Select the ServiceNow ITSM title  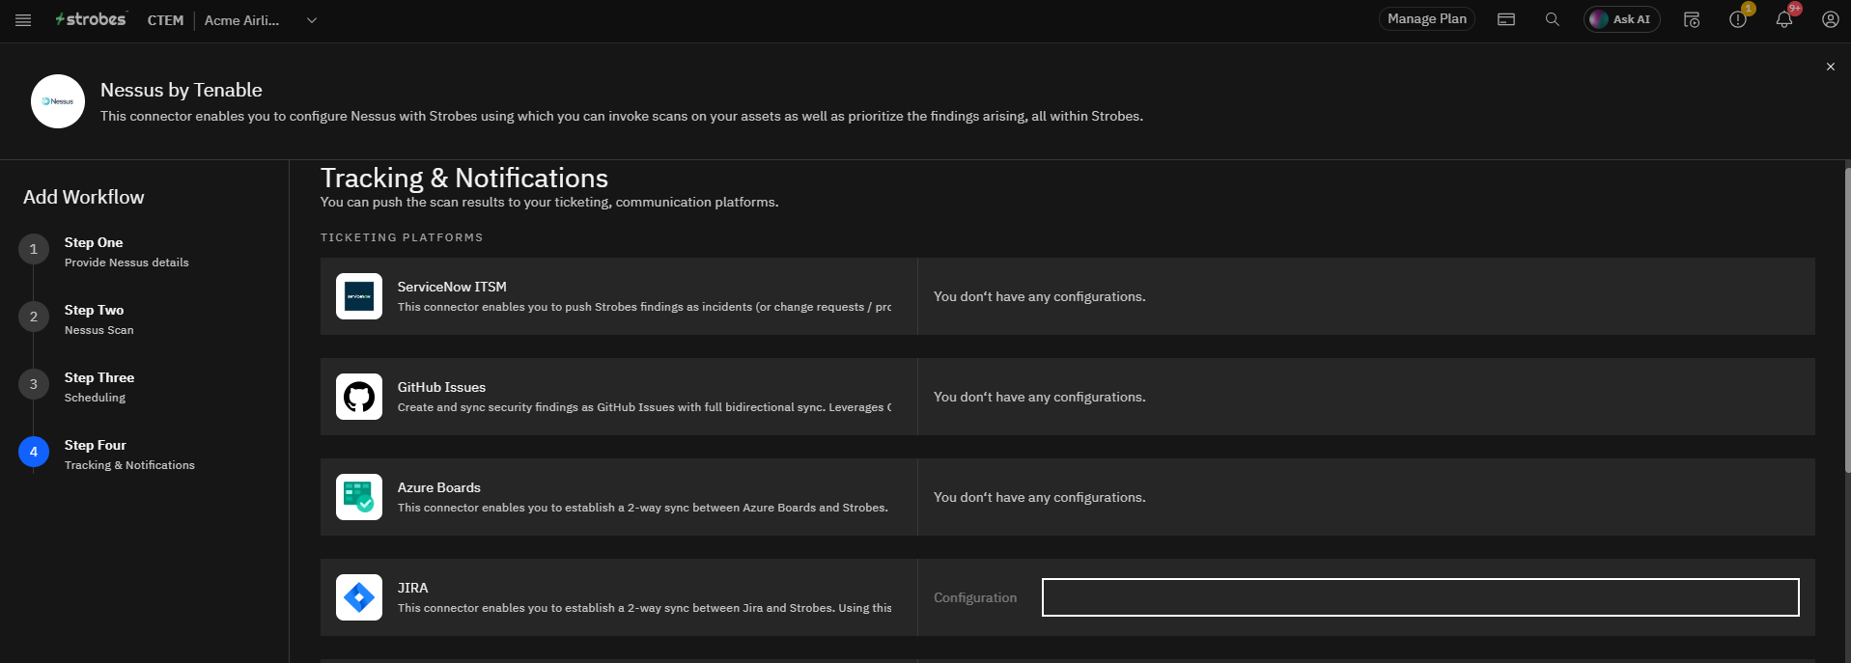(452, 287)
